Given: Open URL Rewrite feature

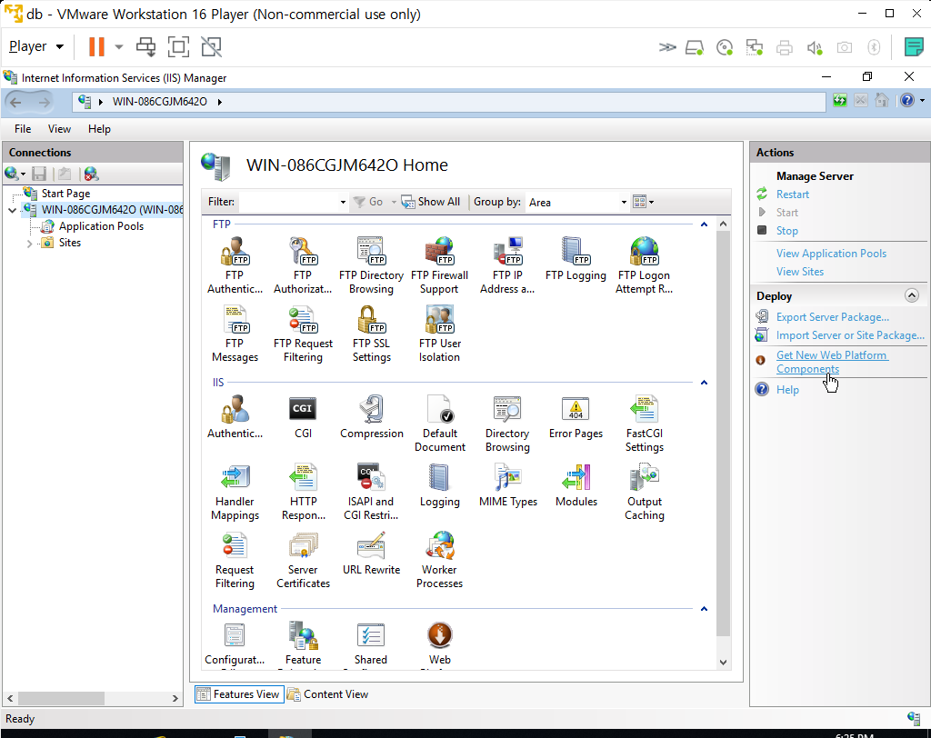Looking at the screenshot, I should [371, 553].
